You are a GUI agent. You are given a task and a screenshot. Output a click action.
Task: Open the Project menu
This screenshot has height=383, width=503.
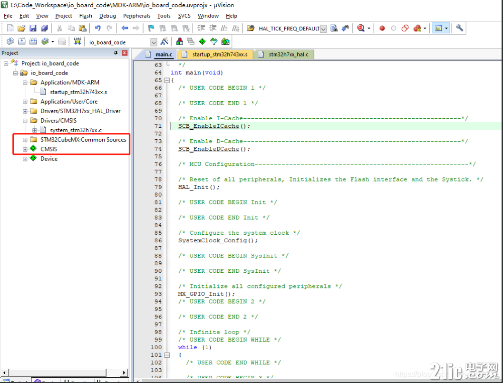pos(64,16)
